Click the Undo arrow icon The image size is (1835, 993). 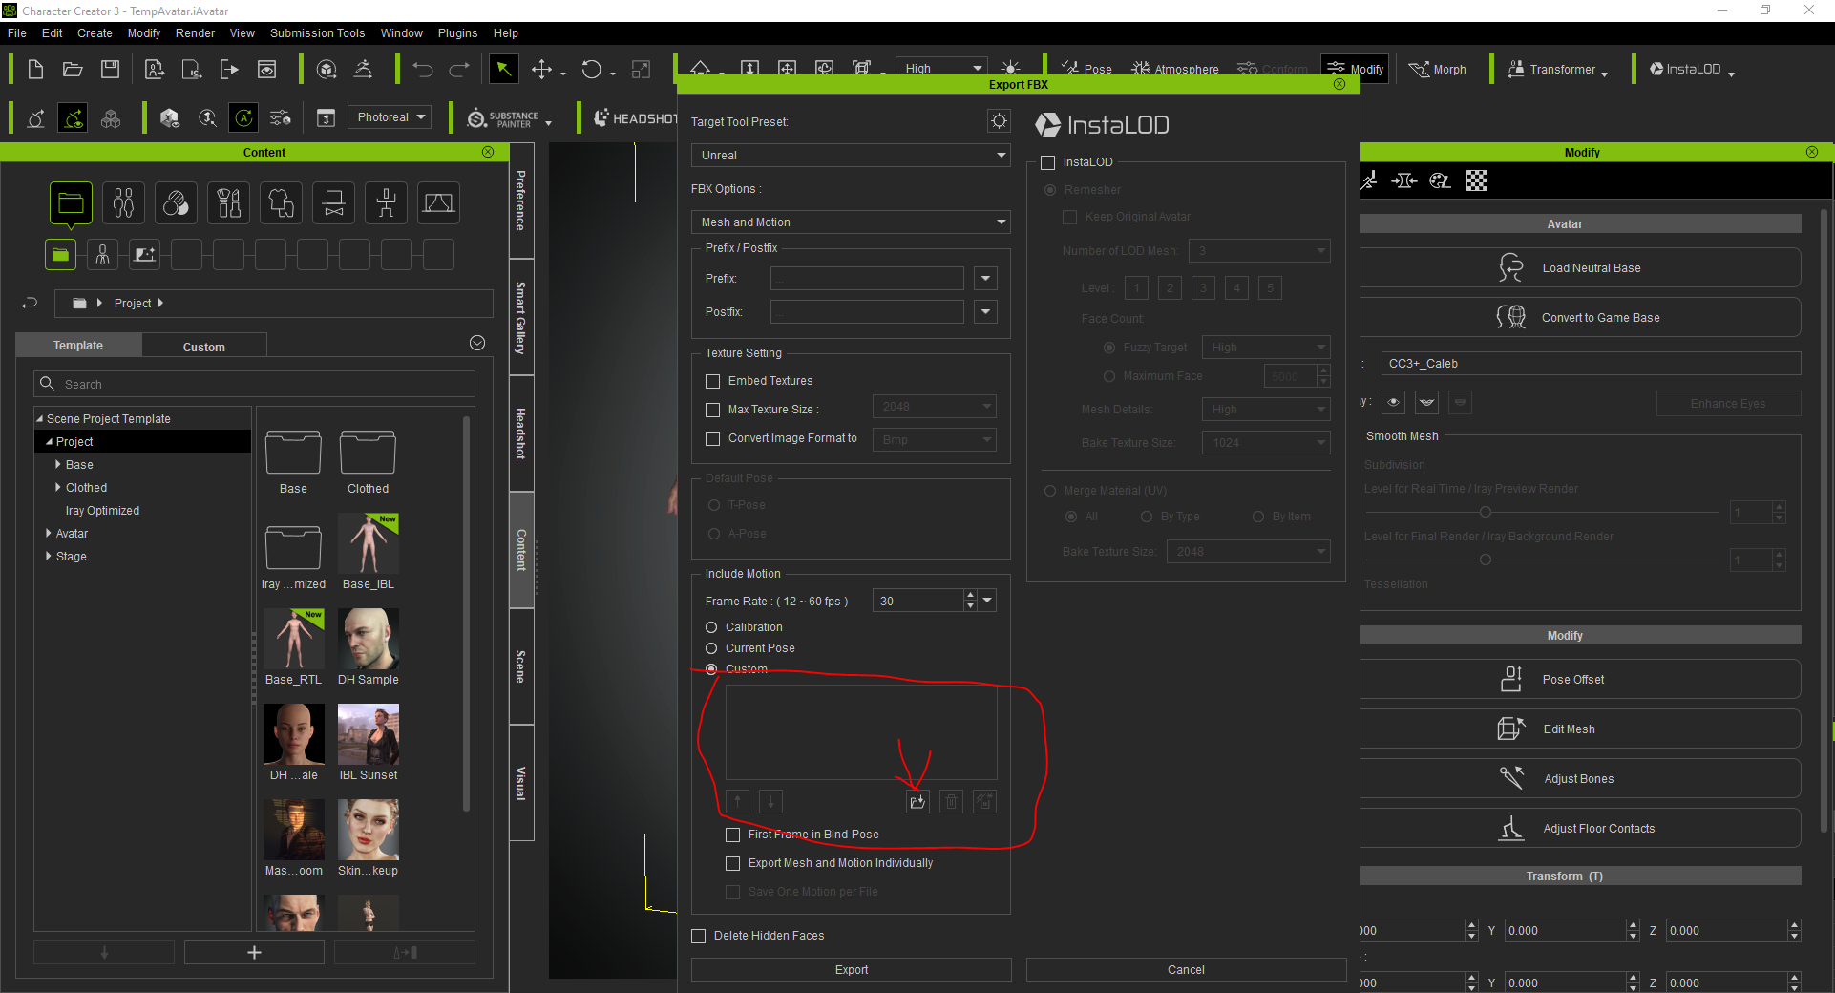click(423, 69)
